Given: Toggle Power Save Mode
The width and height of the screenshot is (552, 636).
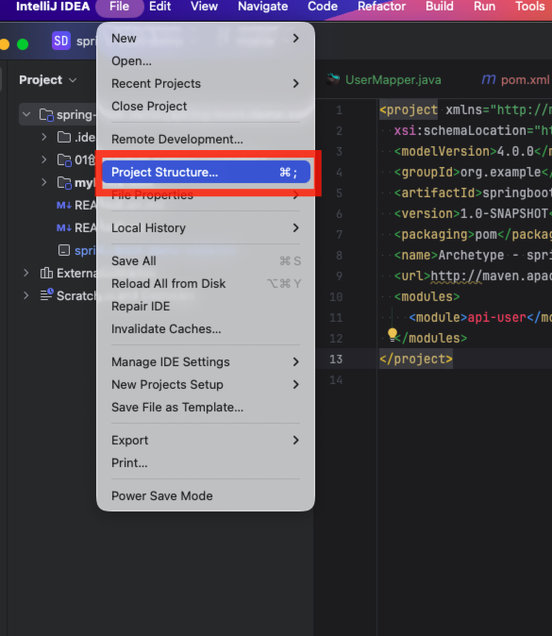Looking at the screenshot, I should point(206,495).
